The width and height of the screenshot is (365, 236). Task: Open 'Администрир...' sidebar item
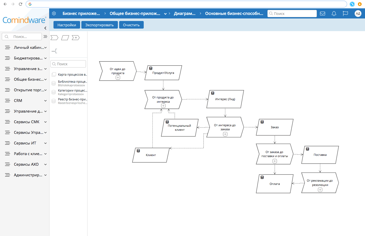(25, 175)
